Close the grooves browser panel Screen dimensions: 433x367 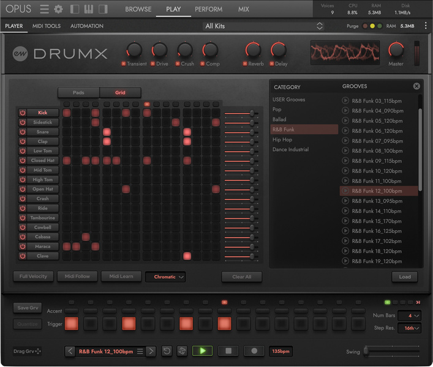coord(416,86)
